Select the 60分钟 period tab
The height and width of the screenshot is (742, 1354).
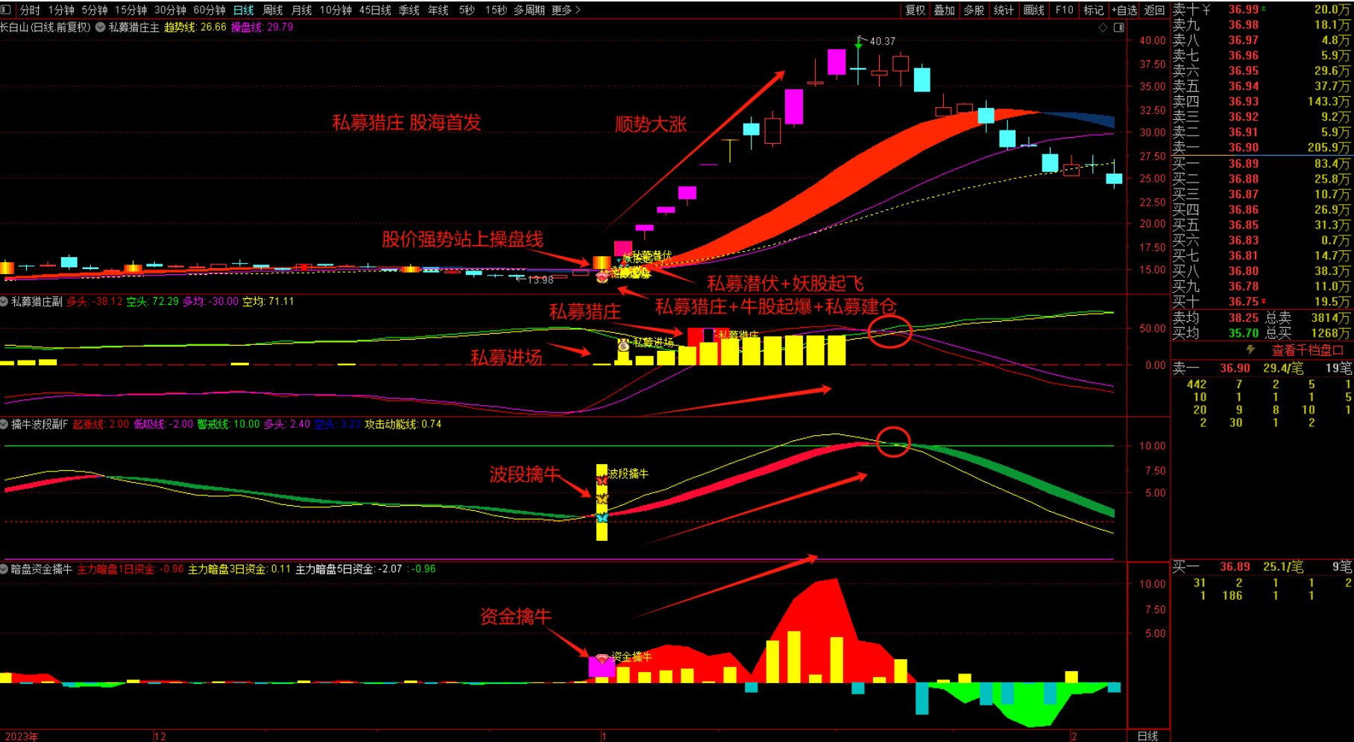tap(209, 10)
